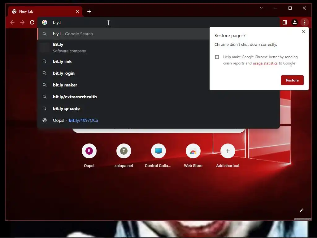317x238 pixels.
Task: Open the Oops! shortcut tile
Action: [x=89, y=156]
